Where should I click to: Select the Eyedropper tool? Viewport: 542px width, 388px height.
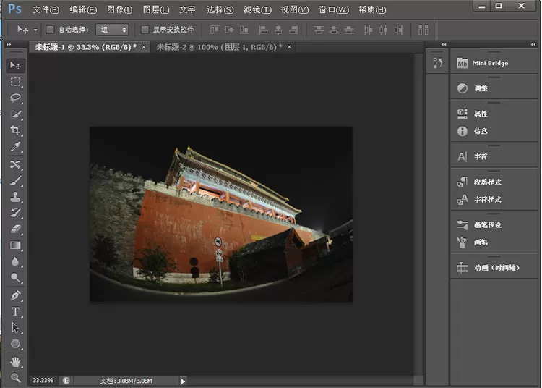click(x=15, y=147)
